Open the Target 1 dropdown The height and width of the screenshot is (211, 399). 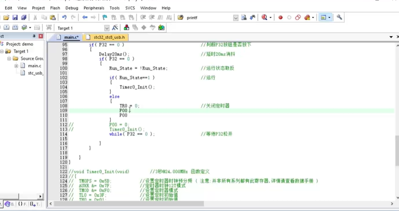point(106,28)
